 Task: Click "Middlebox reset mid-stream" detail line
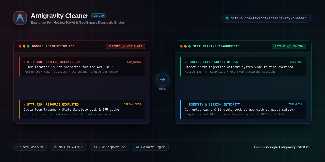coord(67,114)
